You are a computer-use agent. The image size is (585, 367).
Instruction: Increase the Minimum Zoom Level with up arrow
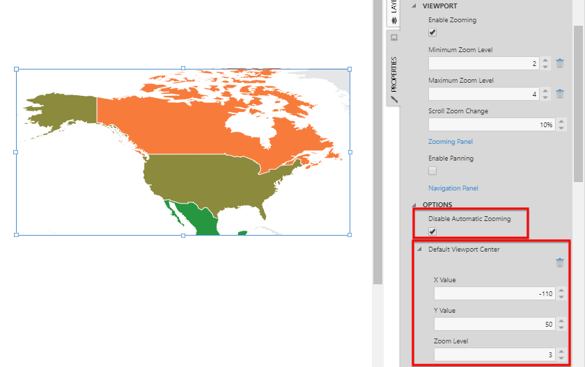click(x=545, y=60)
